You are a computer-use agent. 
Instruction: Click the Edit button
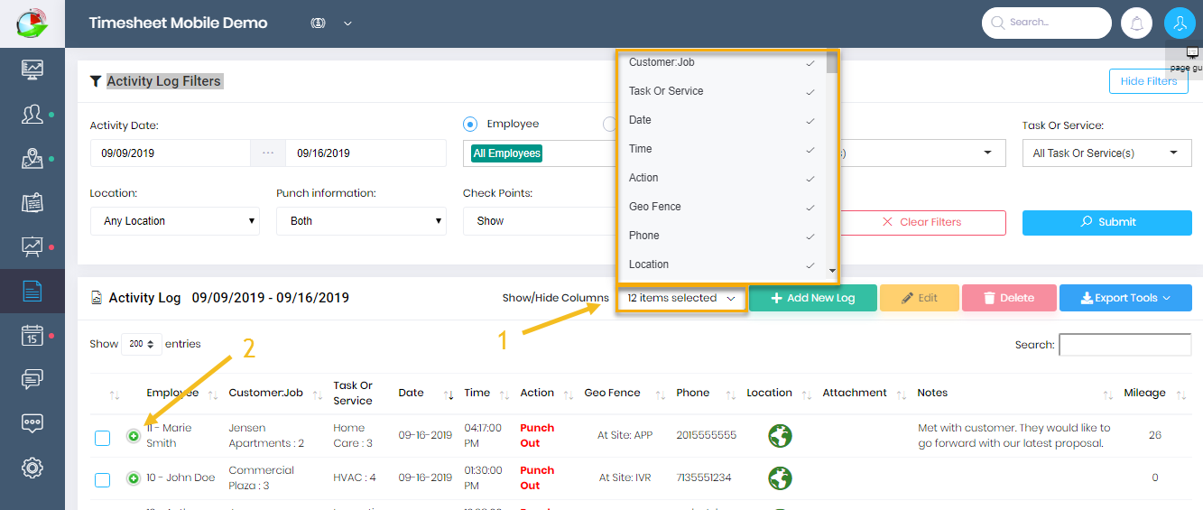point(920,298)
